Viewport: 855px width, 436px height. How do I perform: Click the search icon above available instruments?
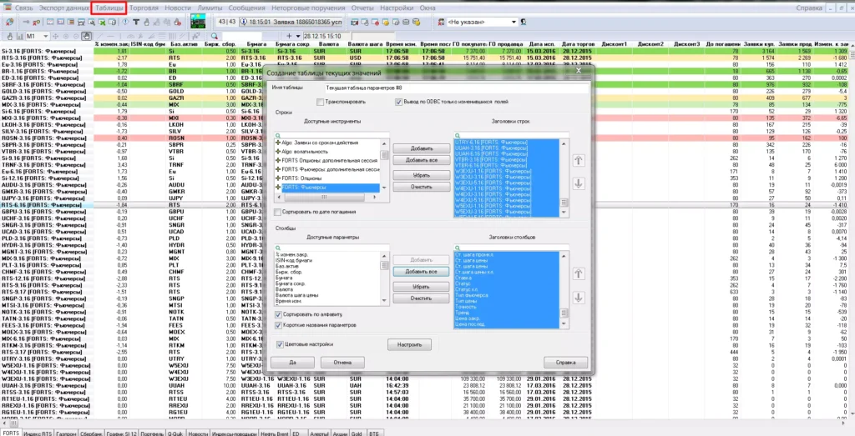(x=278, y=134)
